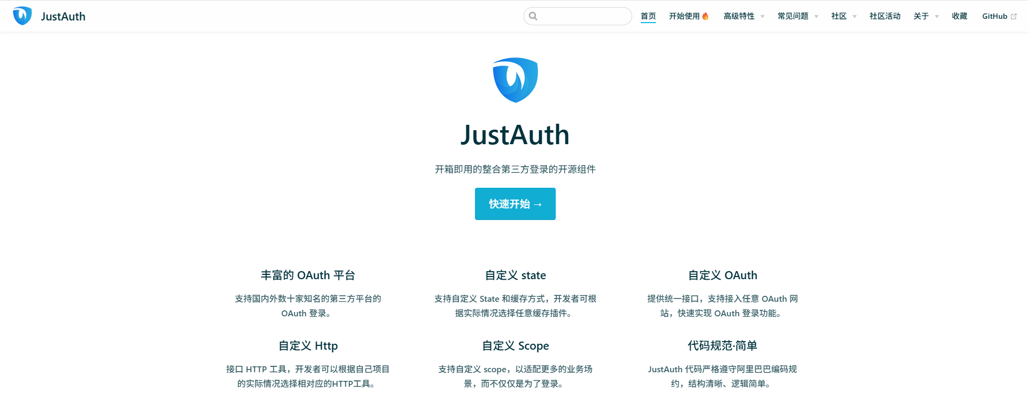This screenshot has width=1028, height=397.
Task: Go to the 首页 nav item
Action: tap(648, 16)
